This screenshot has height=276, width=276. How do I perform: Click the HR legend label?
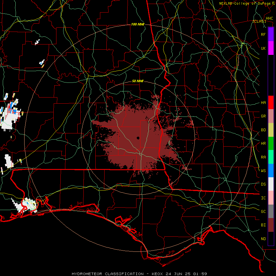263,144
